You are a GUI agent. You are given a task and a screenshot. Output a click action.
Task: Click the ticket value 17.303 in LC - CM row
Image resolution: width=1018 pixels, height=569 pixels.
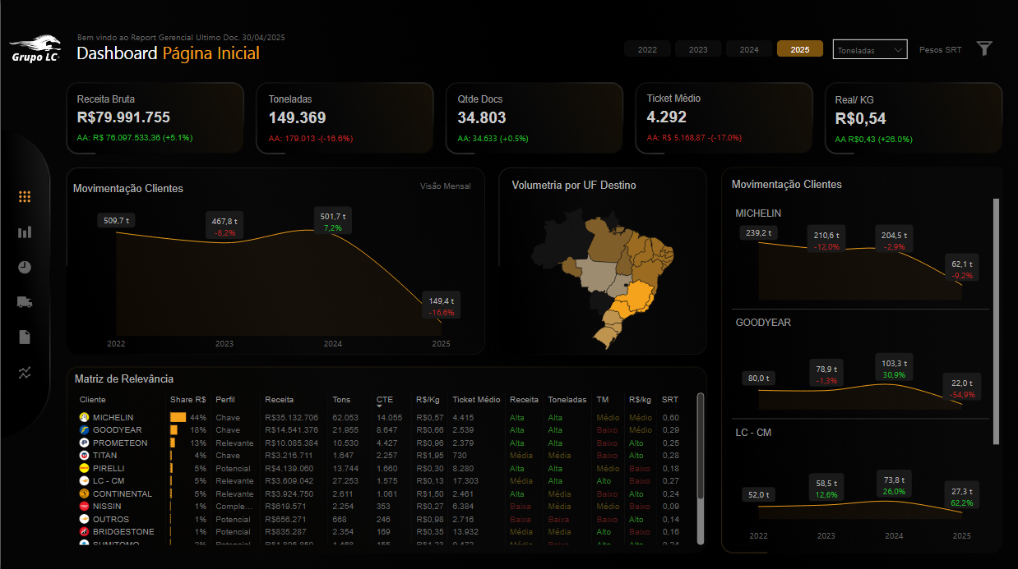[x=465, y=480]
